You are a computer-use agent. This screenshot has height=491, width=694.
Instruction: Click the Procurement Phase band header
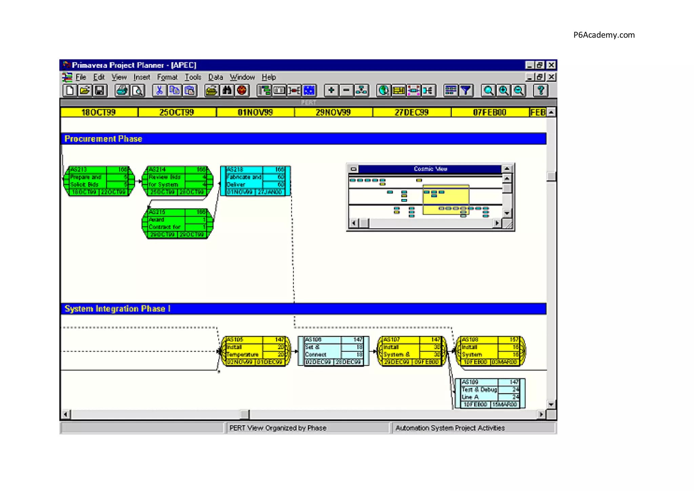pos(303,139)
